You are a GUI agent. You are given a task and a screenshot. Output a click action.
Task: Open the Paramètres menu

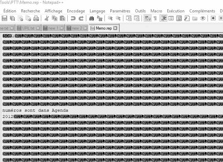[x=120, y=11]
